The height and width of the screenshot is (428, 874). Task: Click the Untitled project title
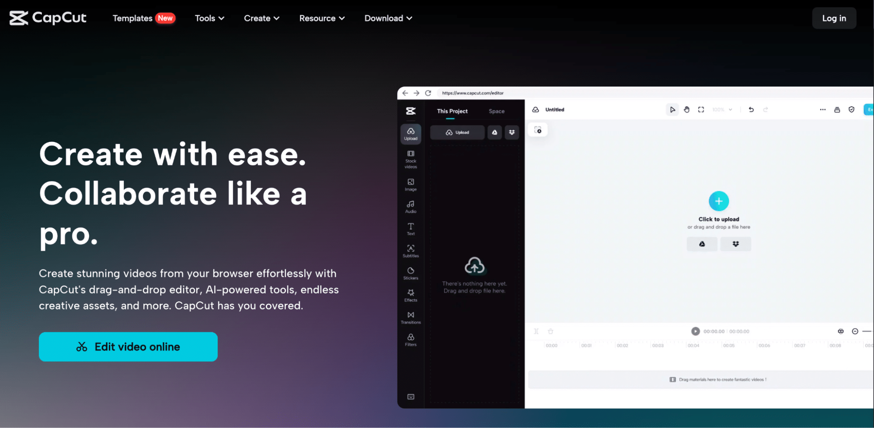(x=555, y=110)
